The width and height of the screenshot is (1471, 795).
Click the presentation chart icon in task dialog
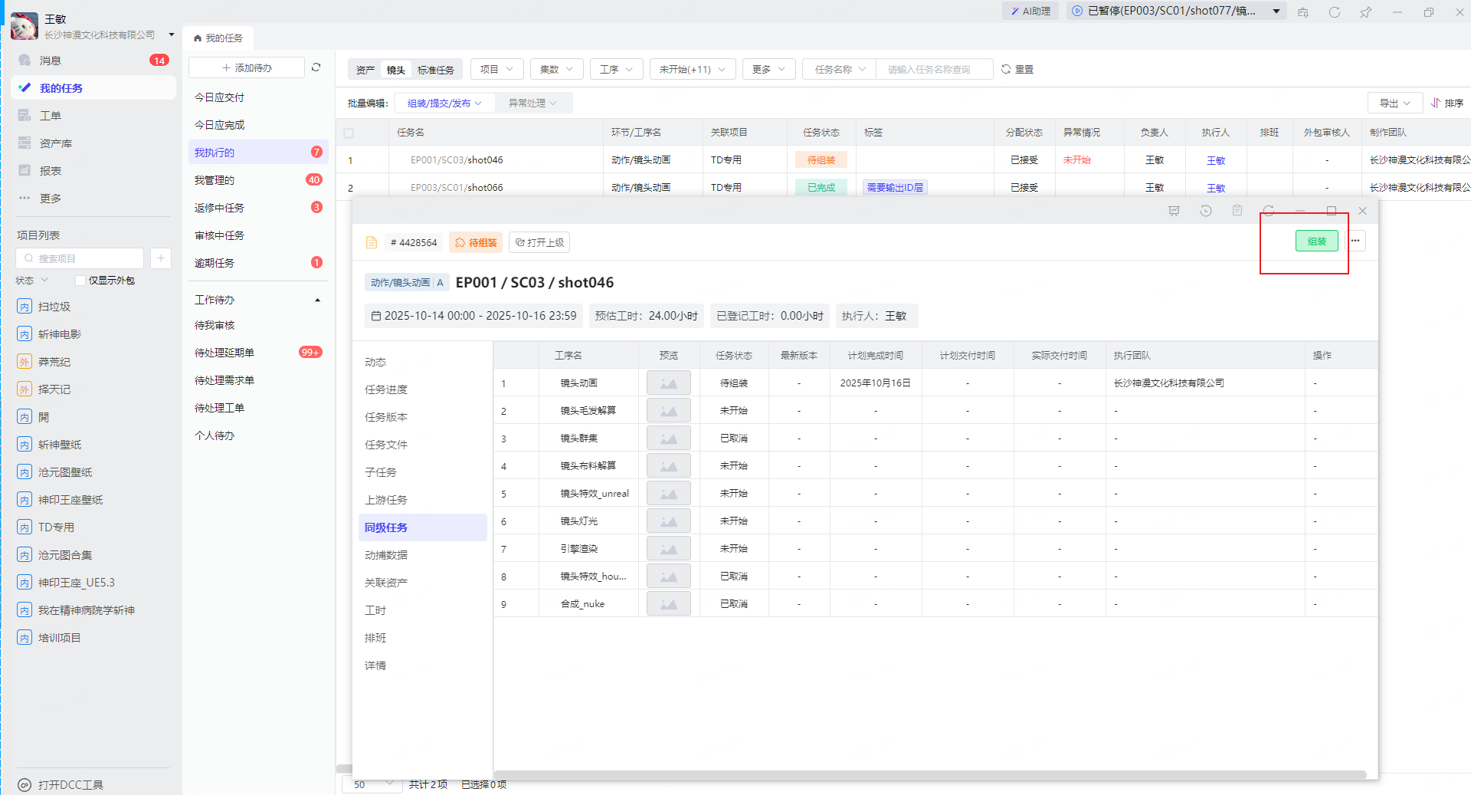[1174, 211]
